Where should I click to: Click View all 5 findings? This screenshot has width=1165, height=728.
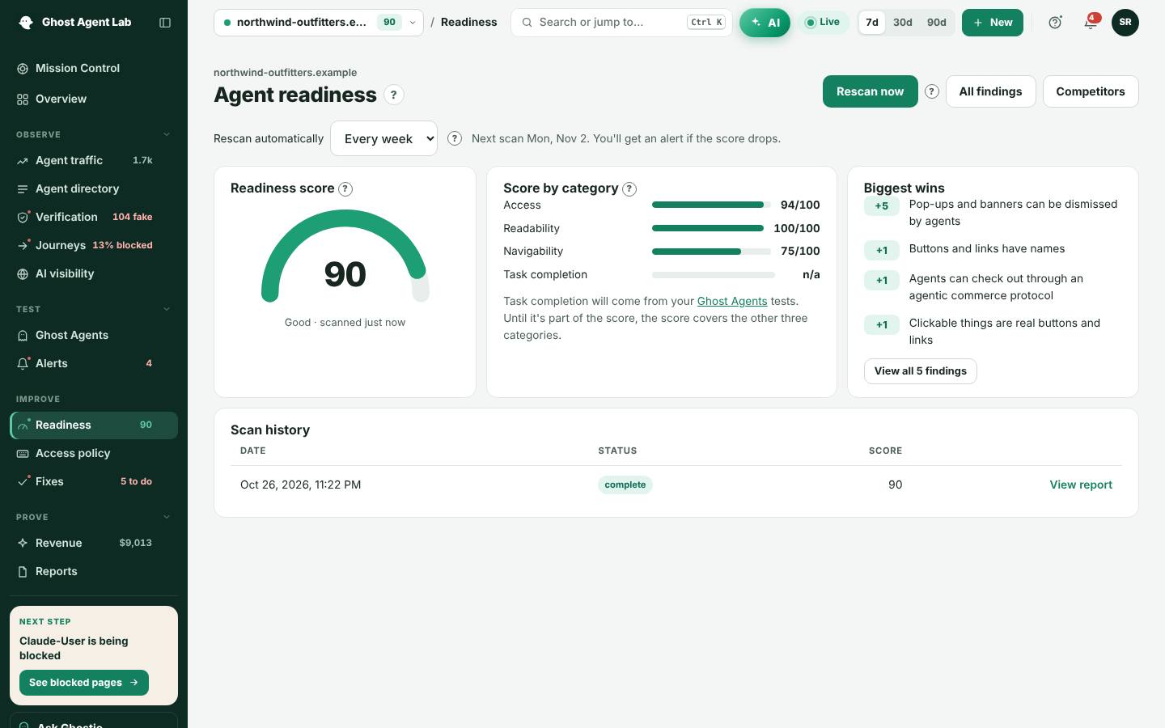tap(920, 371)
